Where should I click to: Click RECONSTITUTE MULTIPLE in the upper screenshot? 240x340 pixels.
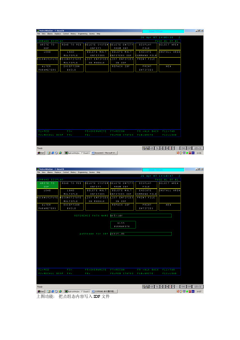(x=72, y=61)
